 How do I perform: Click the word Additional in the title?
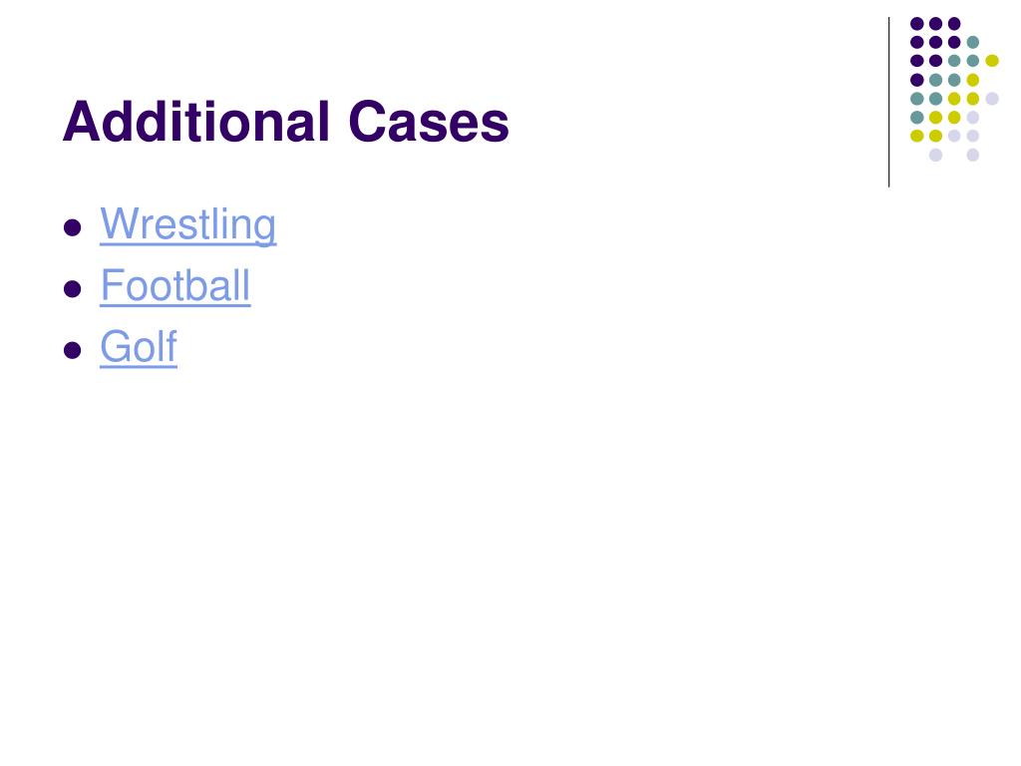(x=196, y=121)
